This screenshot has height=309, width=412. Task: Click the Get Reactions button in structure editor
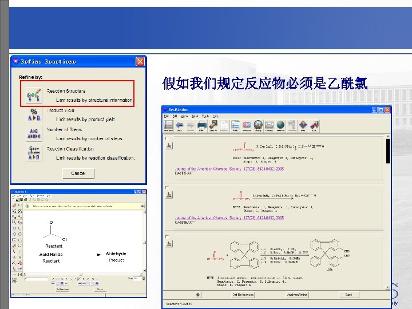(x=62, y=290)
